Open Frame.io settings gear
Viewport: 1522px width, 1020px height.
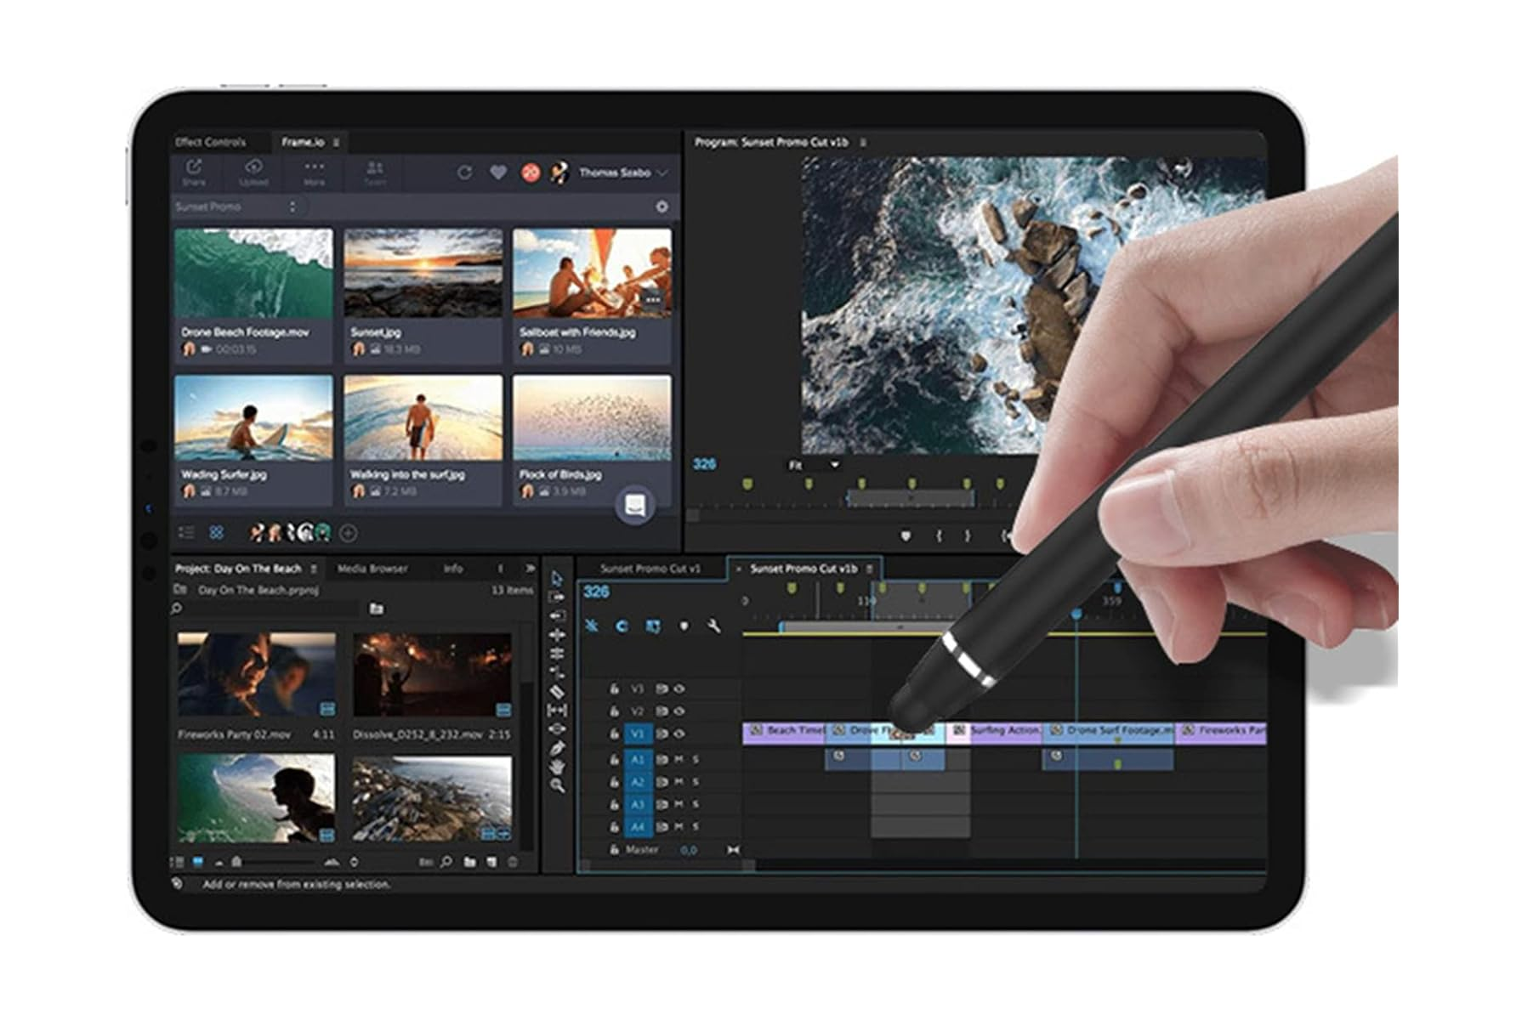(662, 207)
